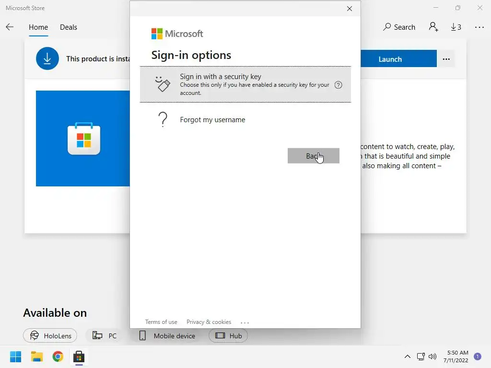Open network status tray icon

(421, 356)
